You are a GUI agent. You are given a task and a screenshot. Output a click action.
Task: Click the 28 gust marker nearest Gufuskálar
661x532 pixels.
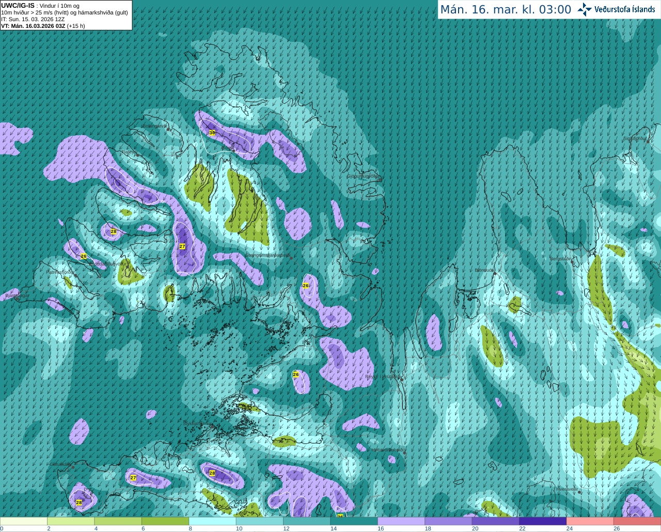point(79,502)
